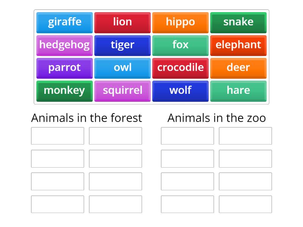Click the elephant word tile
This screenshot has width=303, height=227.
(x=238, y=45)
